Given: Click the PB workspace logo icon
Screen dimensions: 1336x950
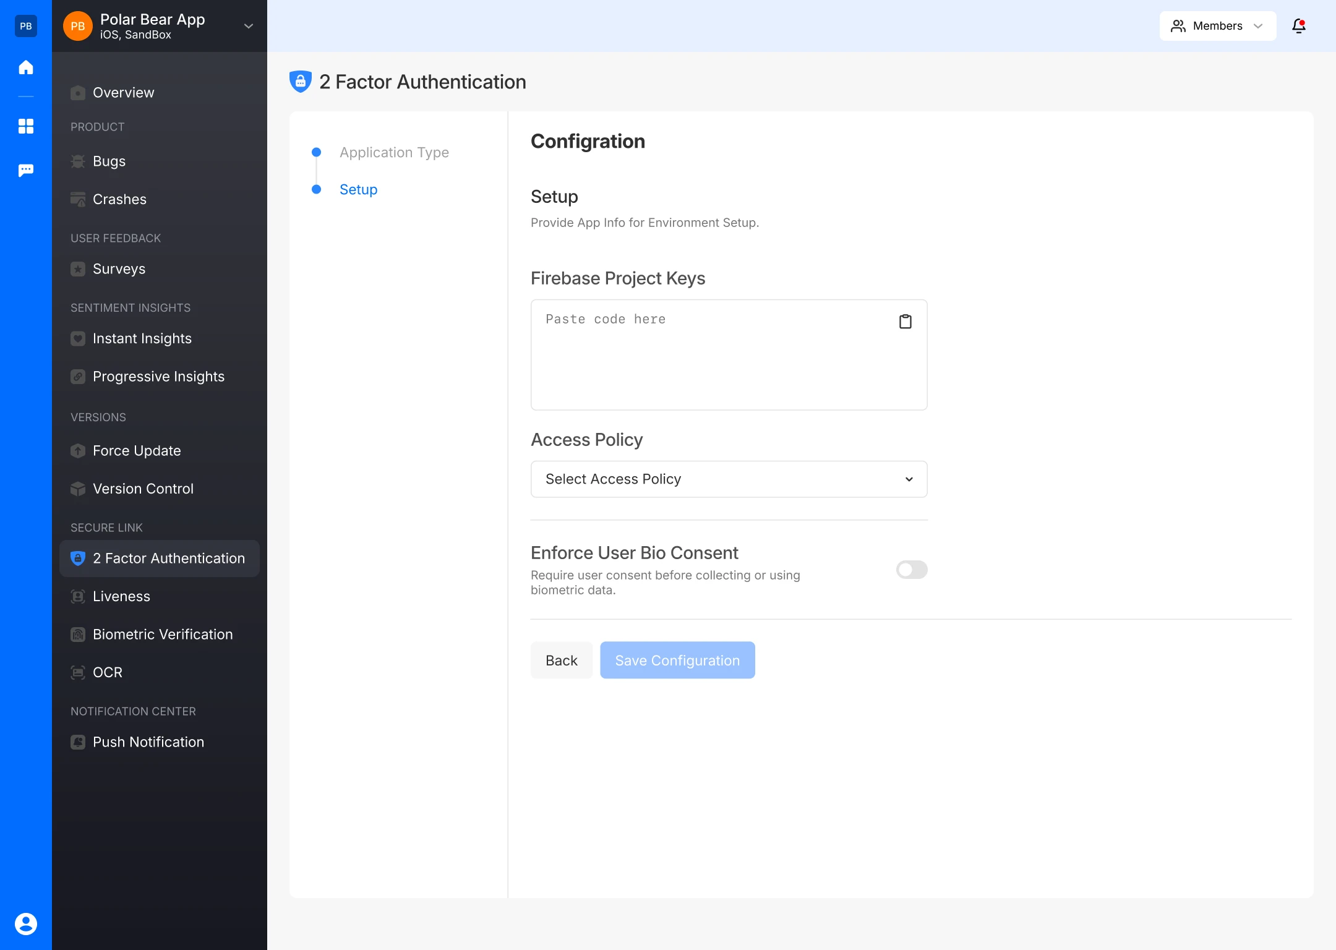Looking at the screenshot, I should tap(25, 26).
